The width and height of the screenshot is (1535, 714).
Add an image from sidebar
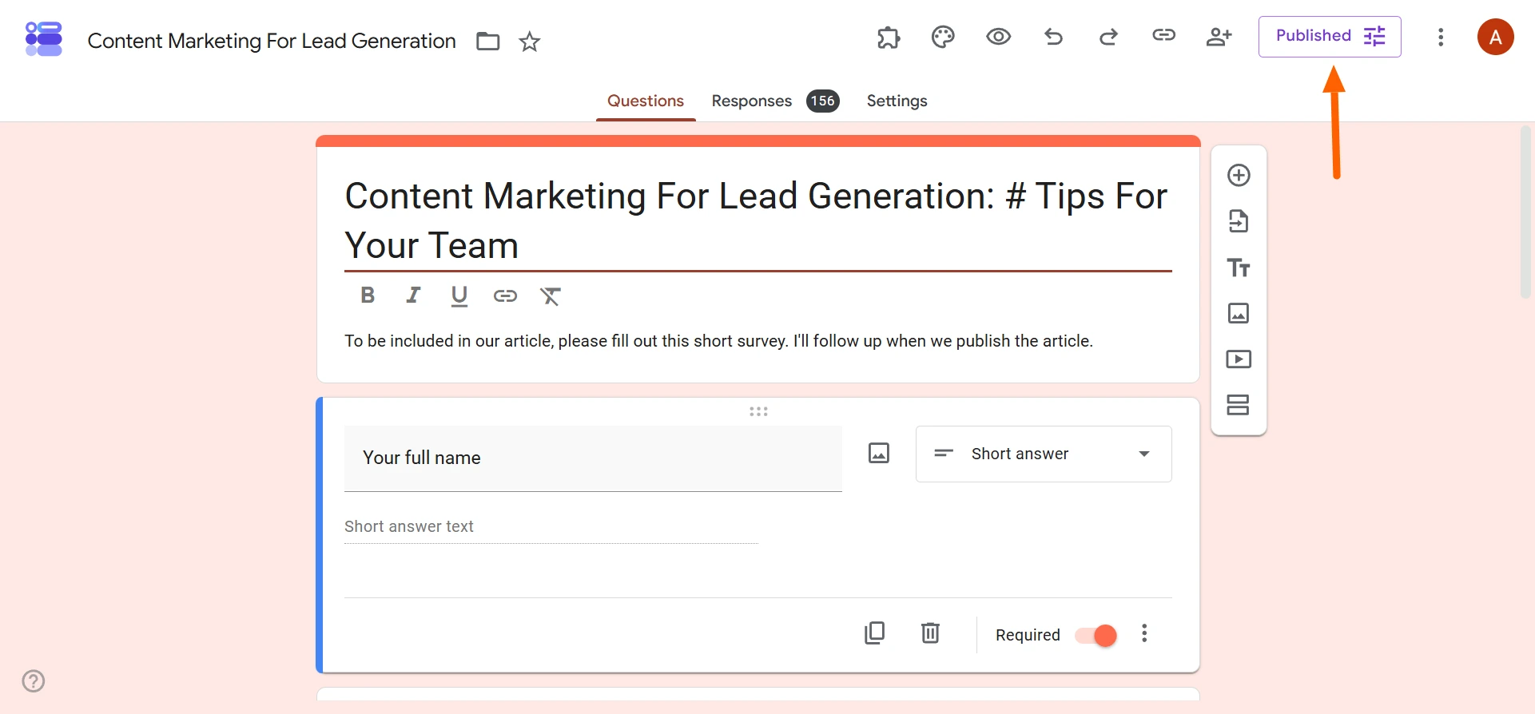click(x=1239, y=313)
